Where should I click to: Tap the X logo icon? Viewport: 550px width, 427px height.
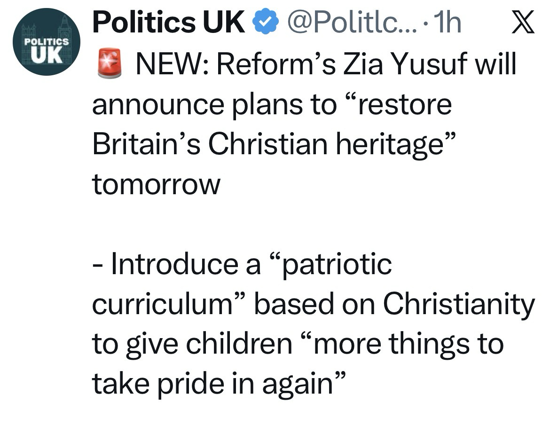point(523,23)
